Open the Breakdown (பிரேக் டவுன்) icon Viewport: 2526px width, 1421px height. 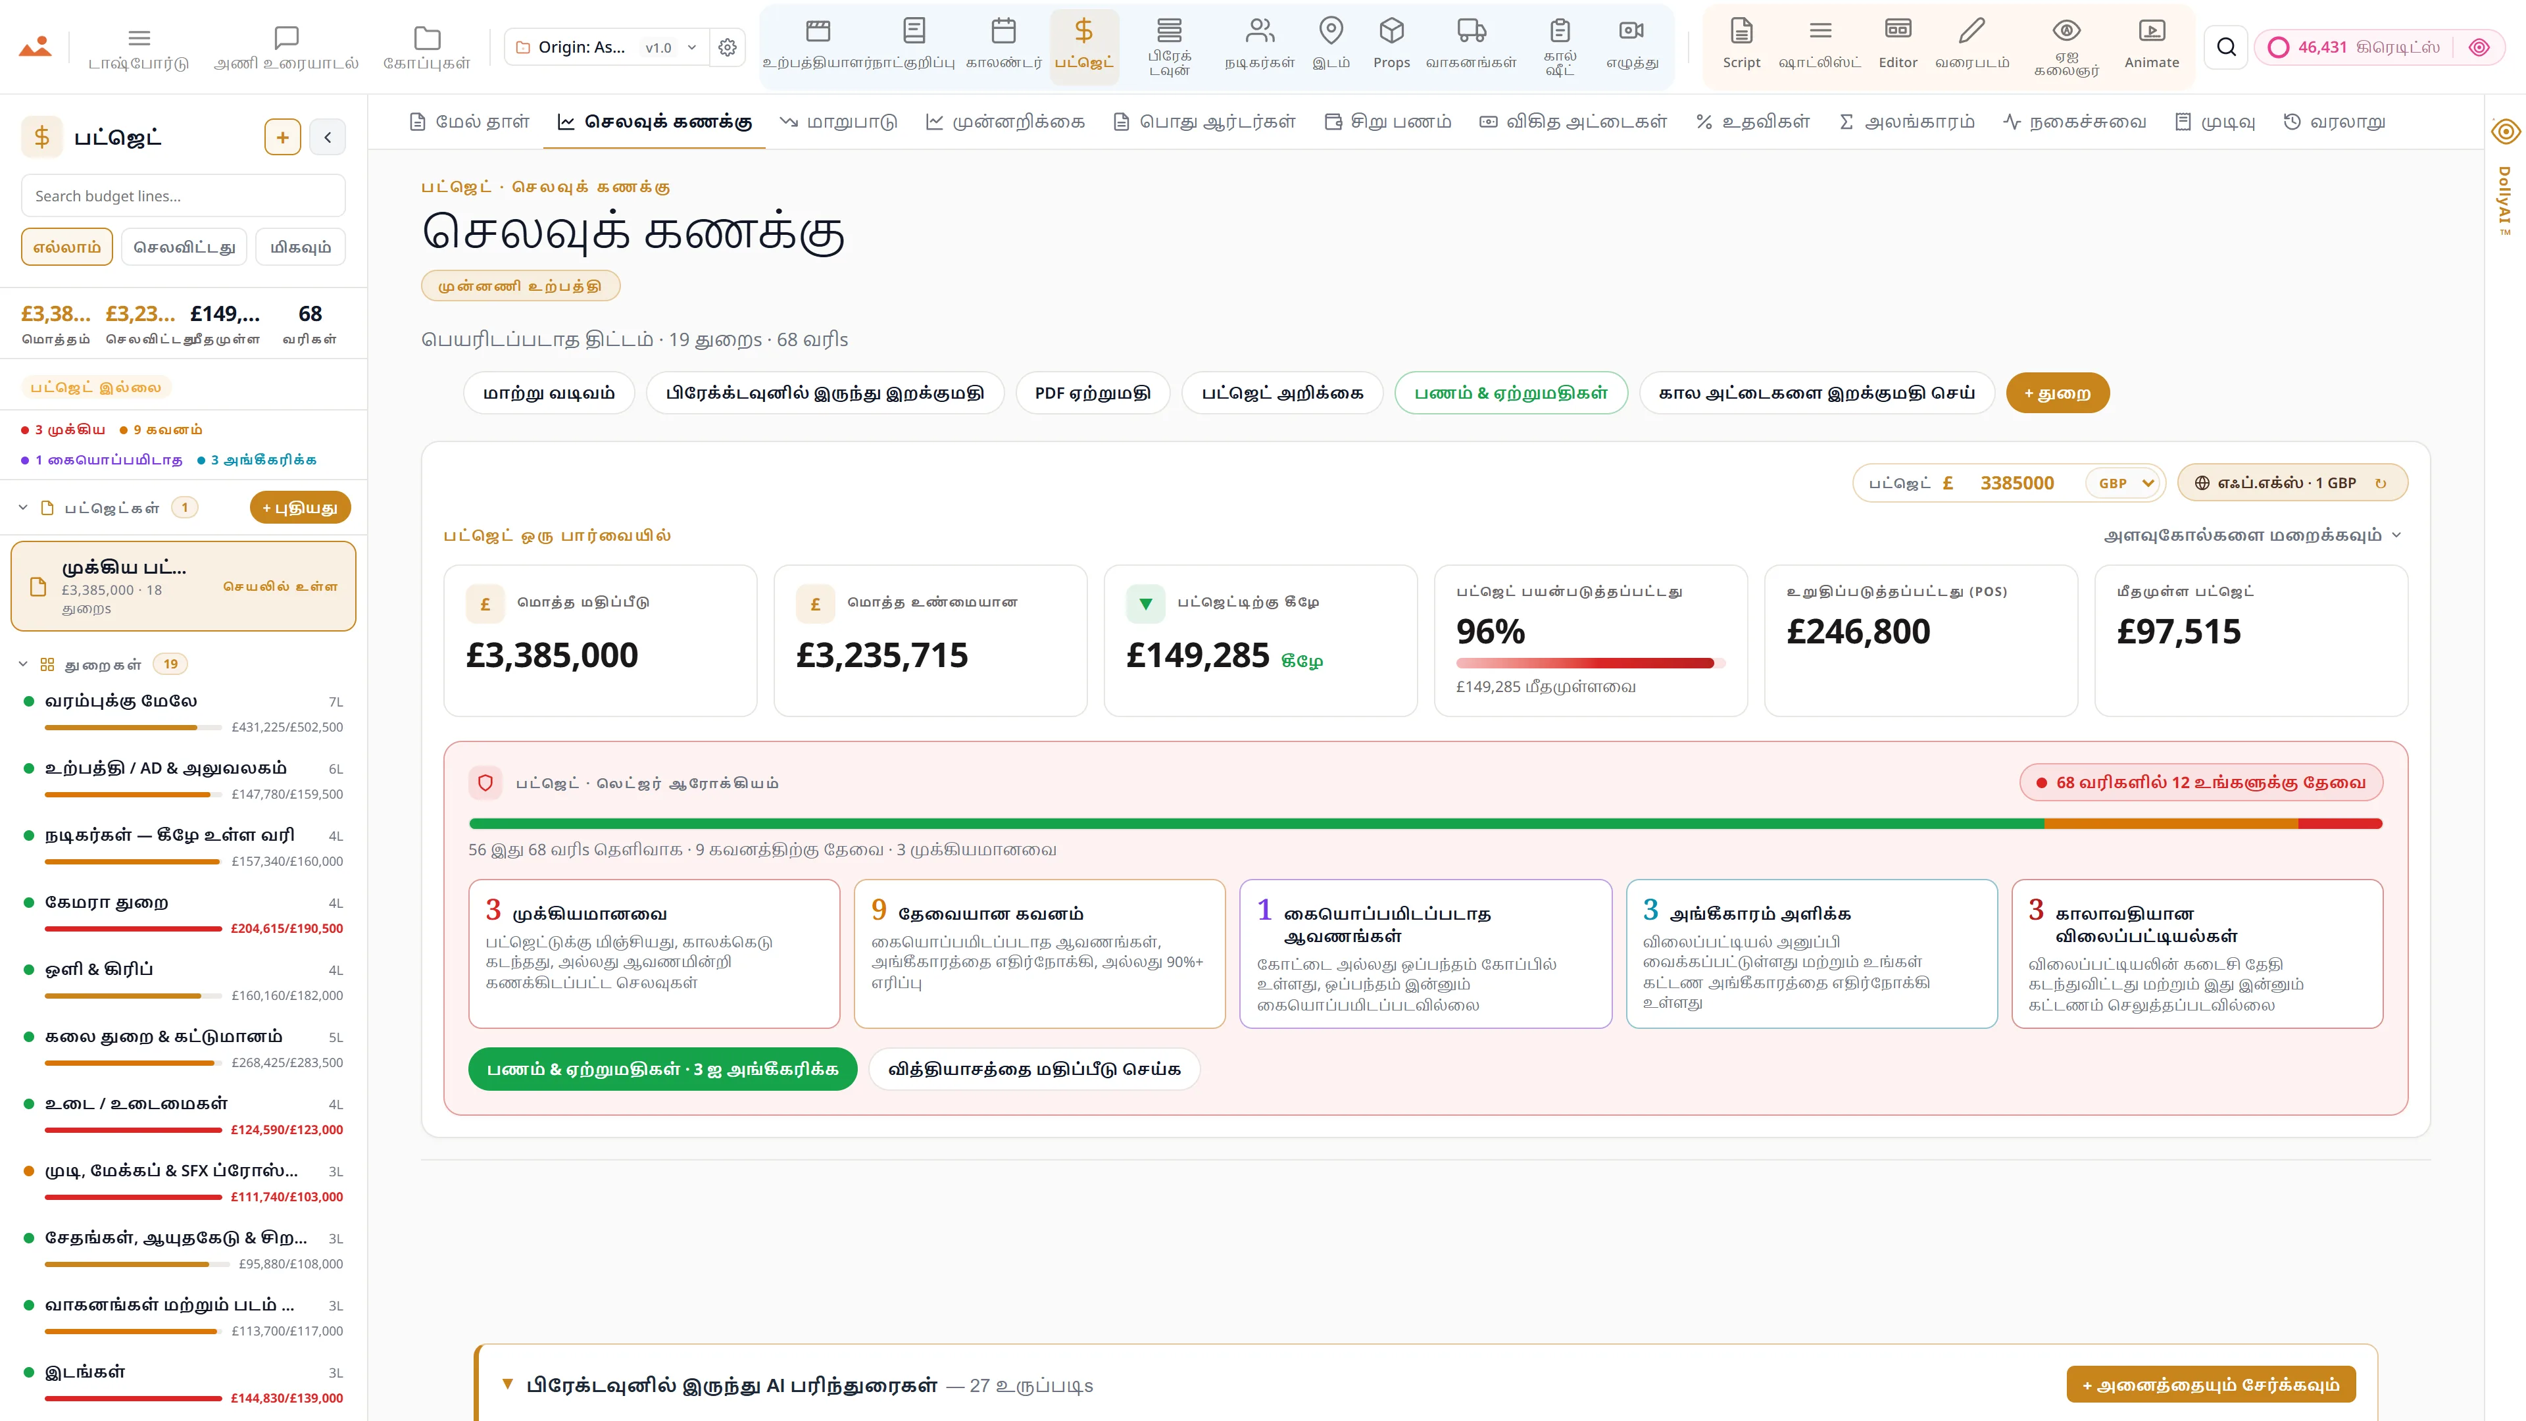(1169, 30)
